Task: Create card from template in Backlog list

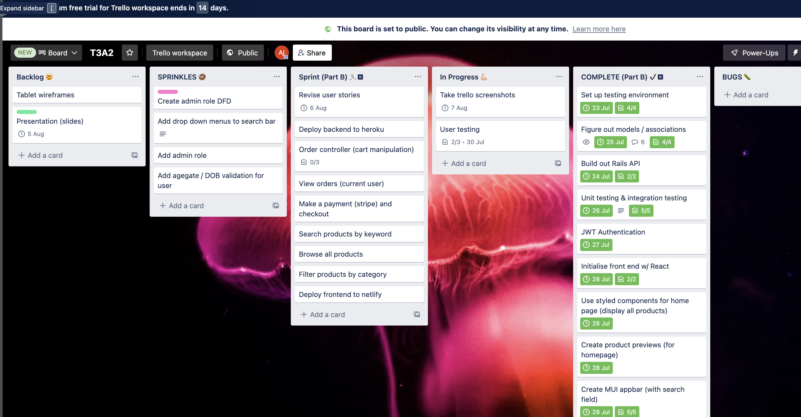Action: pos(134,155)
